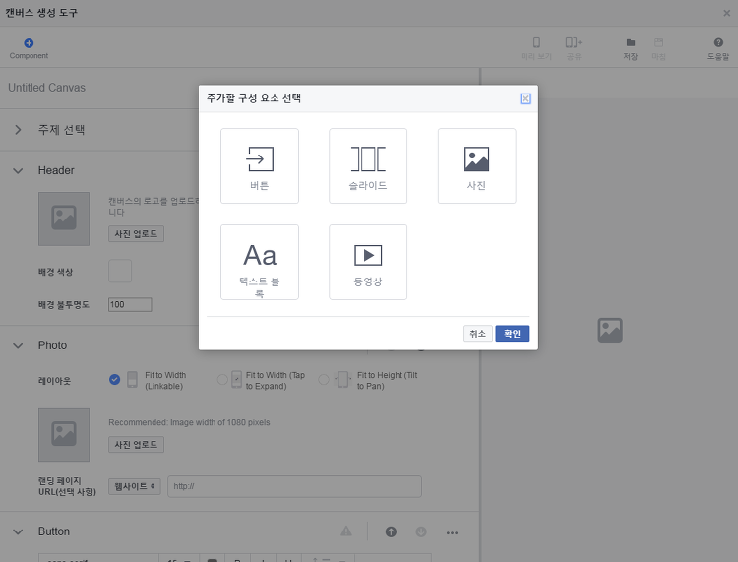
Task: Select Fit to Width (Linkable) layout
Action: 114,379
